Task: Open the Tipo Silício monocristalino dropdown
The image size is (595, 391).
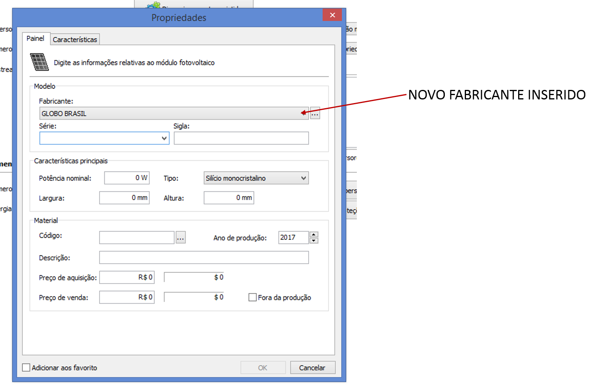Action: (303, 178)
